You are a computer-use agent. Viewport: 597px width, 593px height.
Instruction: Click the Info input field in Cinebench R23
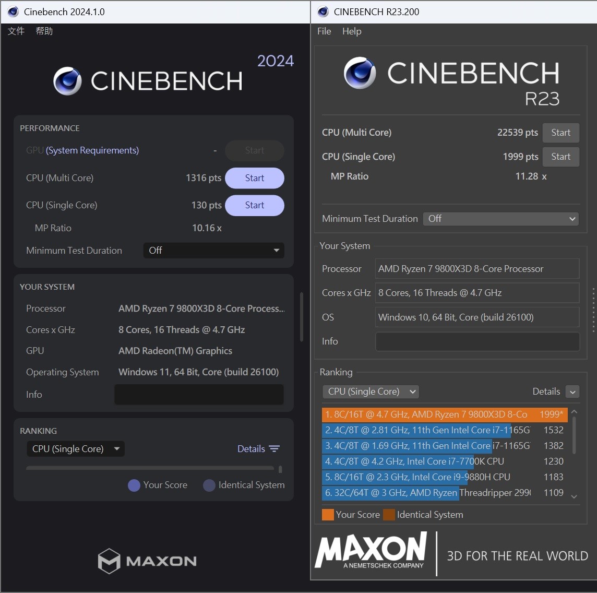click(x=477, y=341)
